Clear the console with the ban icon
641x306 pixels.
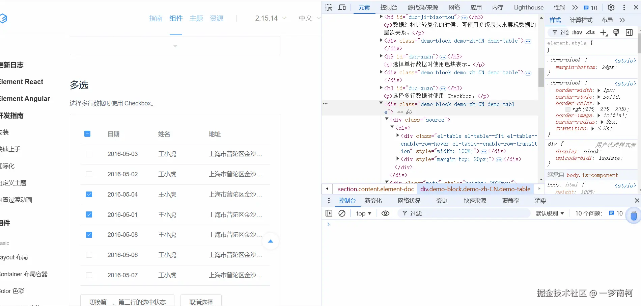(x=342, y=213)
